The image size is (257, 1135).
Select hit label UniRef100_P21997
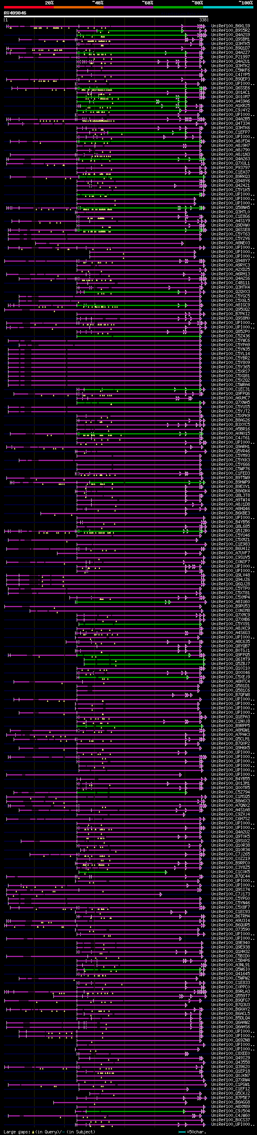pos(230,57)
